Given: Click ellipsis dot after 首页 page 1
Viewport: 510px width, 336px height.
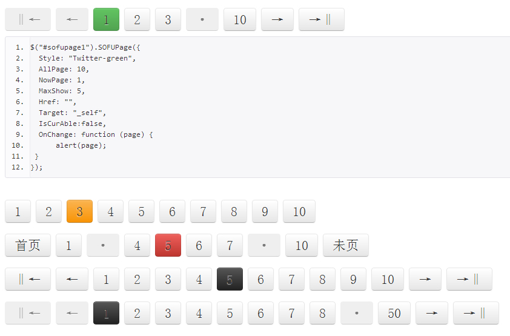Looking at the screenshot, I should pyautogui.click(x=103, y=245).
